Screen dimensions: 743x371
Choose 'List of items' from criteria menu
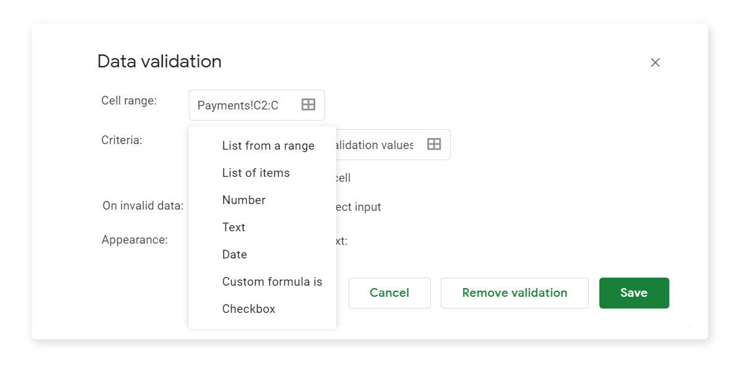256,173
